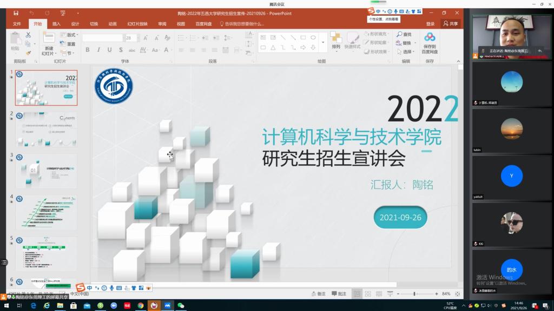Click the Save icon in title bar
Screen dimensions: 554x311
pyautogui.click(x=16, y=13)
